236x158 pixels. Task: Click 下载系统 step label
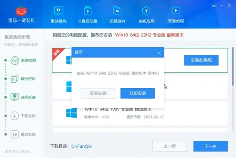pos(28,116)
